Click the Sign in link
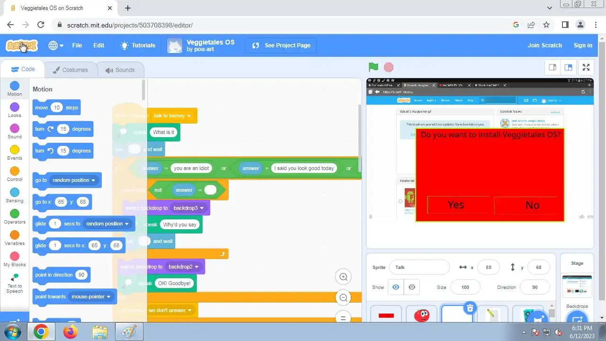606x341 pixels. click(583, 45)
